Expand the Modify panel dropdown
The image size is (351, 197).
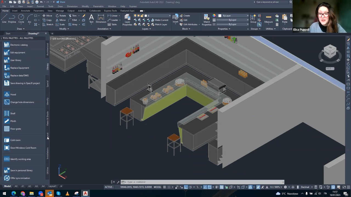tap(64, 29)
